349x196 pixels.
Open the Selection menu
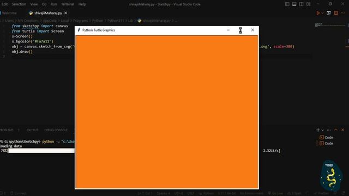(x=19, y=4)
